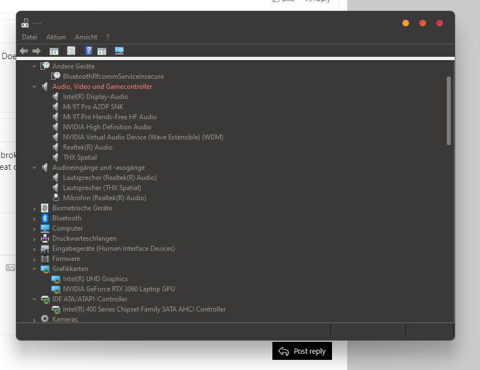Expand the Bluetooth category
This screenshot has width=480, height=370.
point(34,219)
